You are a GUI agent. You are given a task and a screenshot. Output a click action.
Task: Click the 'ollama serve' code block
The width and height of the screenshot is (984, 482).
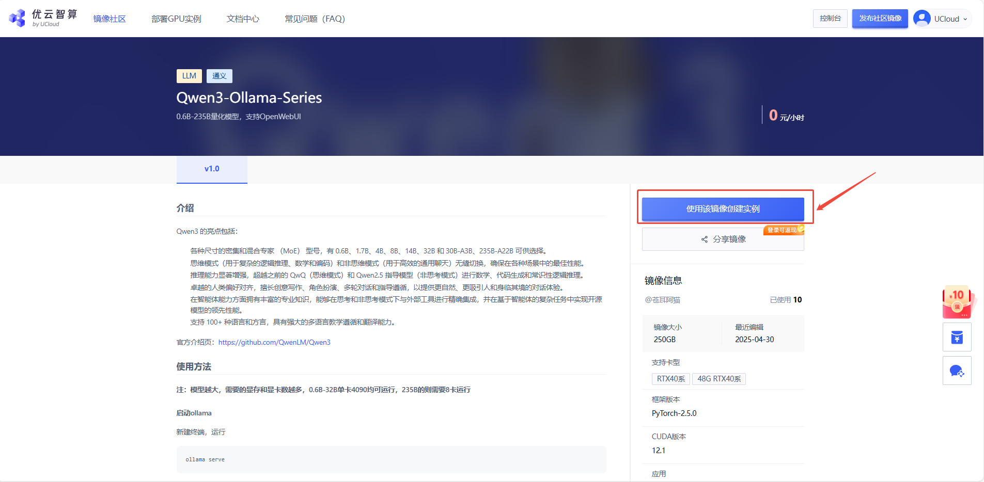tap(392, 459)
